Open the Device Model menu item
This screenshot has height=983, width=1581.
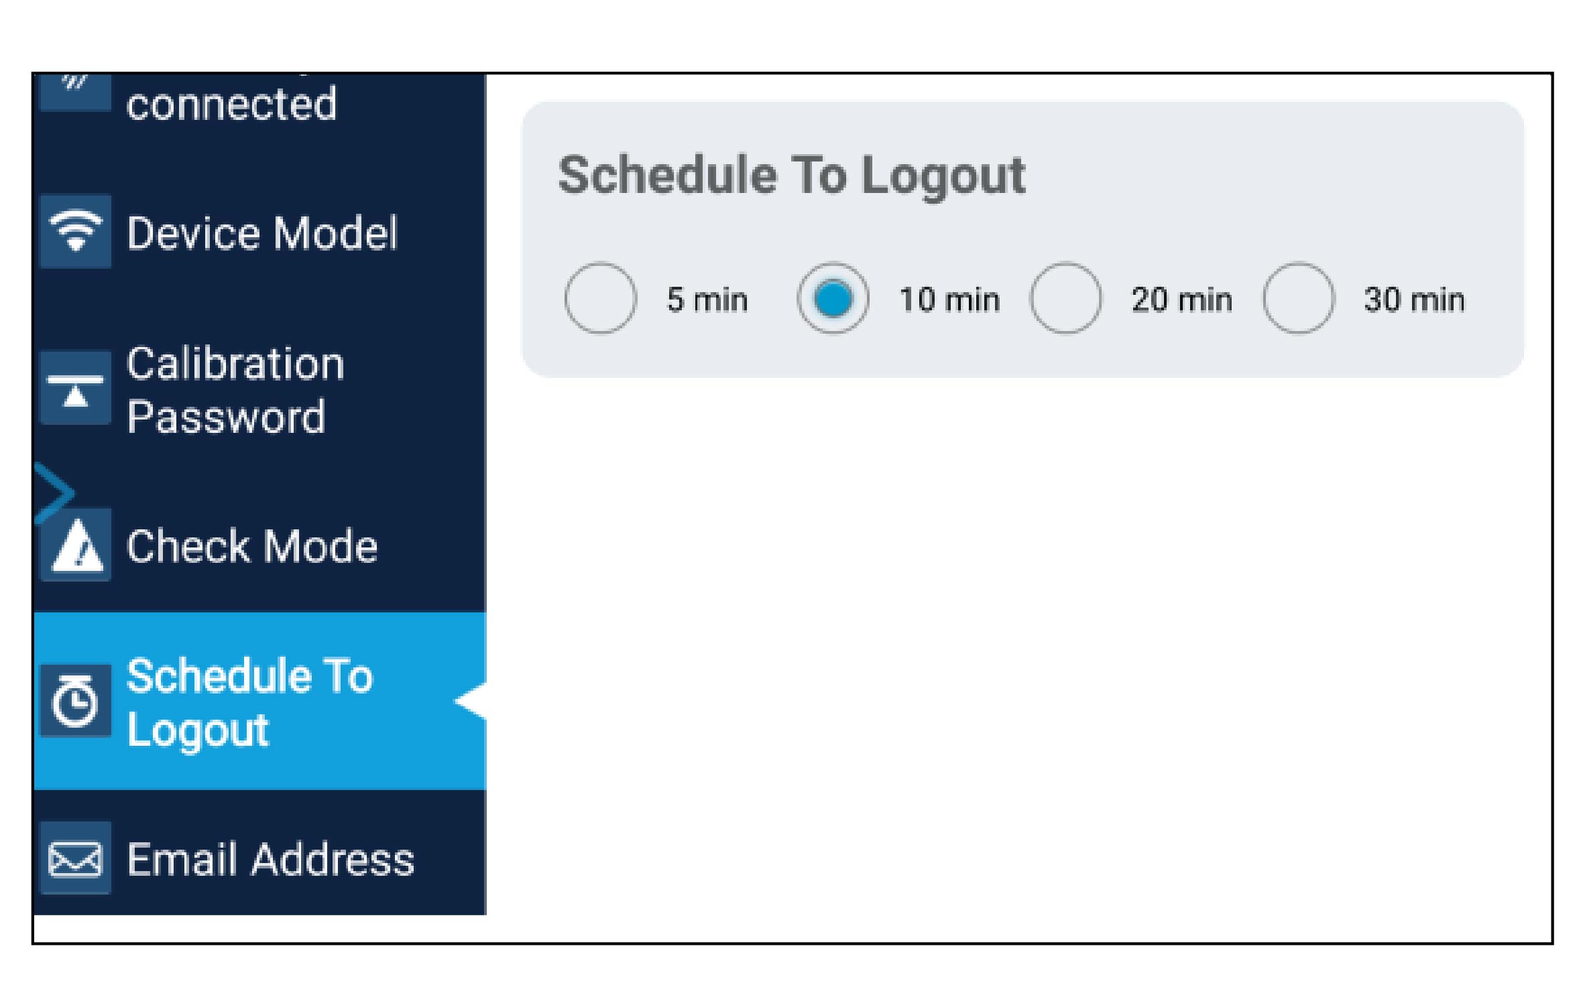(261, 233)
